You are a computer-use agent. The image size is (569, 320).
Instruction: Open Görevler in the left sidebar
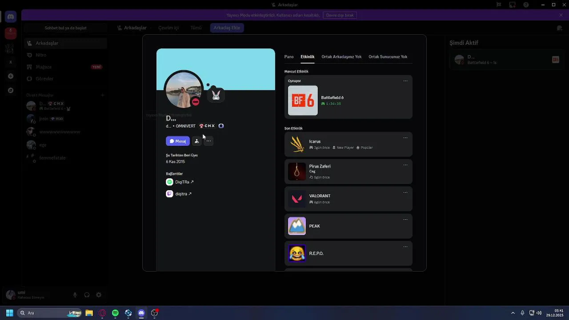[66, 79]
